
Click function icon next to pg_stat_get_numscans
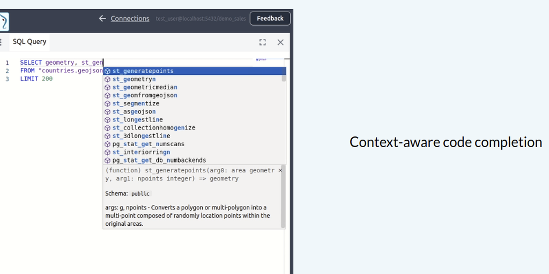point(107,144)
